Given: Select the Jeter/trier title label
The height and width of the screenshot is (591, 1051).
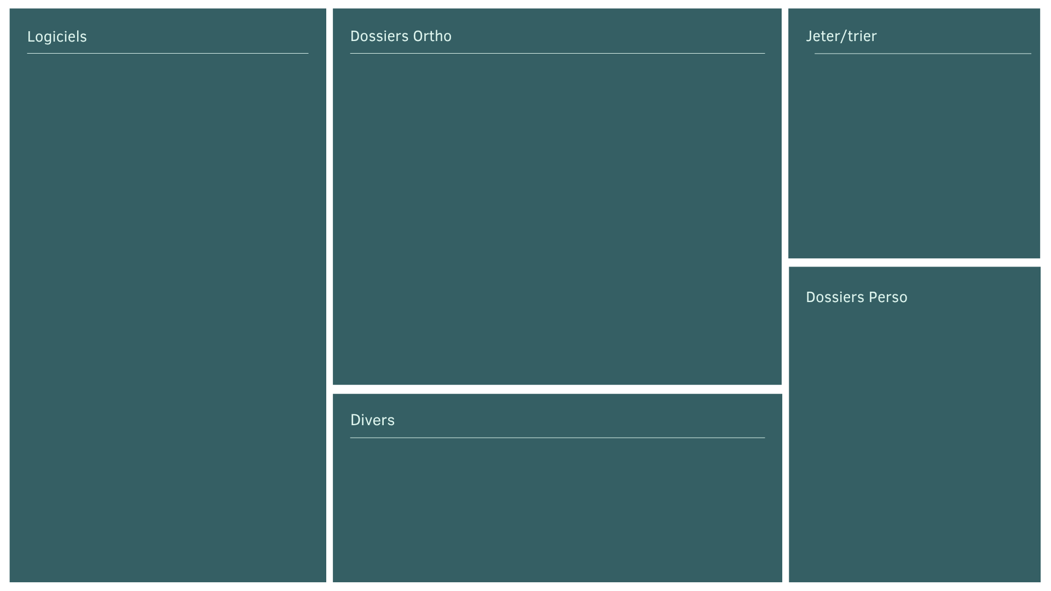Looking at the screenshot, I should [x=841, y=36].
